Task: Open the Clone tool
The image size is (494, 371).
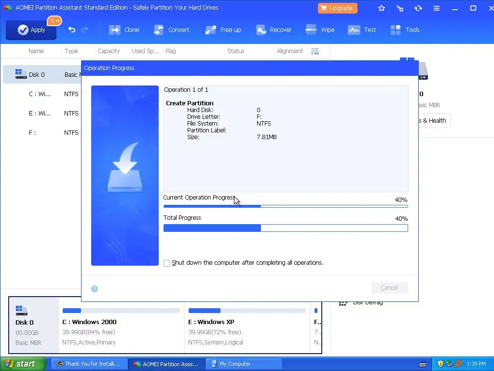Action: pos(124,30)
